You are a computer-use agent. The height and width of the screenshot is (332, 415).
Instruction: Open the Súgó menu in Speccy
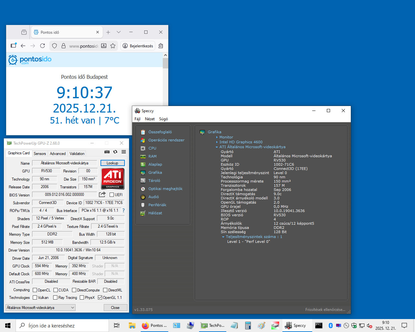tap(163, 119)
